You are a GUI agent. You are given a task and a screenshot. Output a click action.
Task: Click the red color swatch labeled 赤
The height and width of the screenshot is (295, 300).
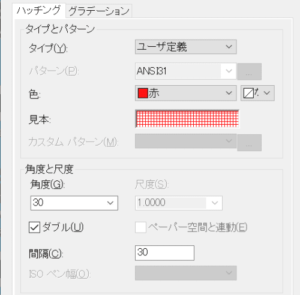(x=143, y=93)
